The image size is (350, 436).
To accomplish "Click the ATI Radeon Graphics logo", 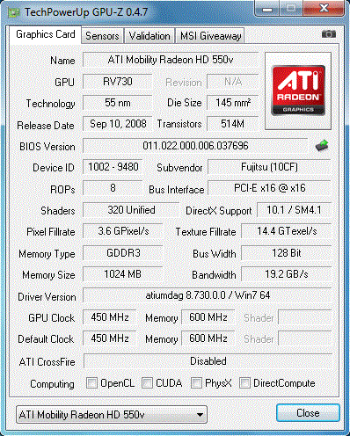I will [298, 91].
